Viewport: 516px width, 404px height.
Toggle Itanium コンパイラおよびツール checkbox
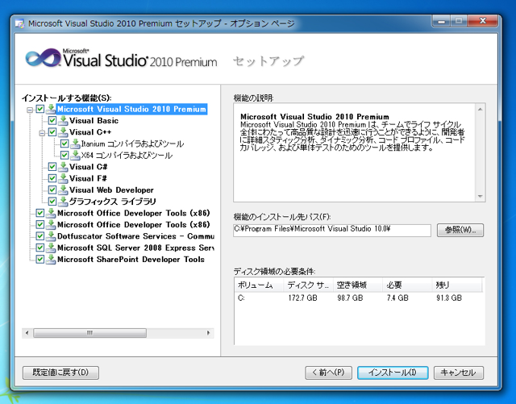pos(64,144)
